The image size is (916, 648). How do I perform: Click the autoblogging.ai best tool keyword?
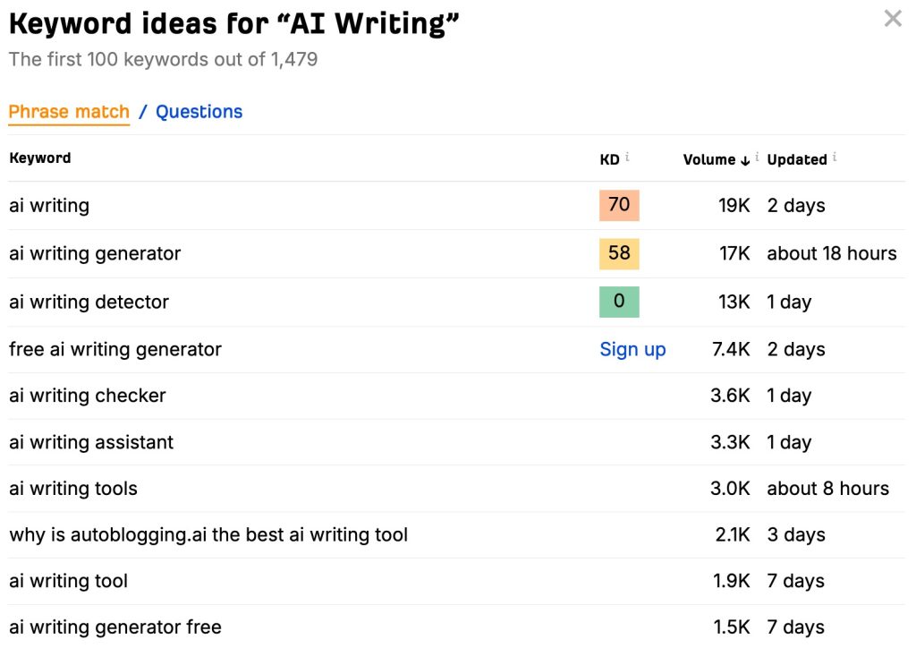(208, 535)
